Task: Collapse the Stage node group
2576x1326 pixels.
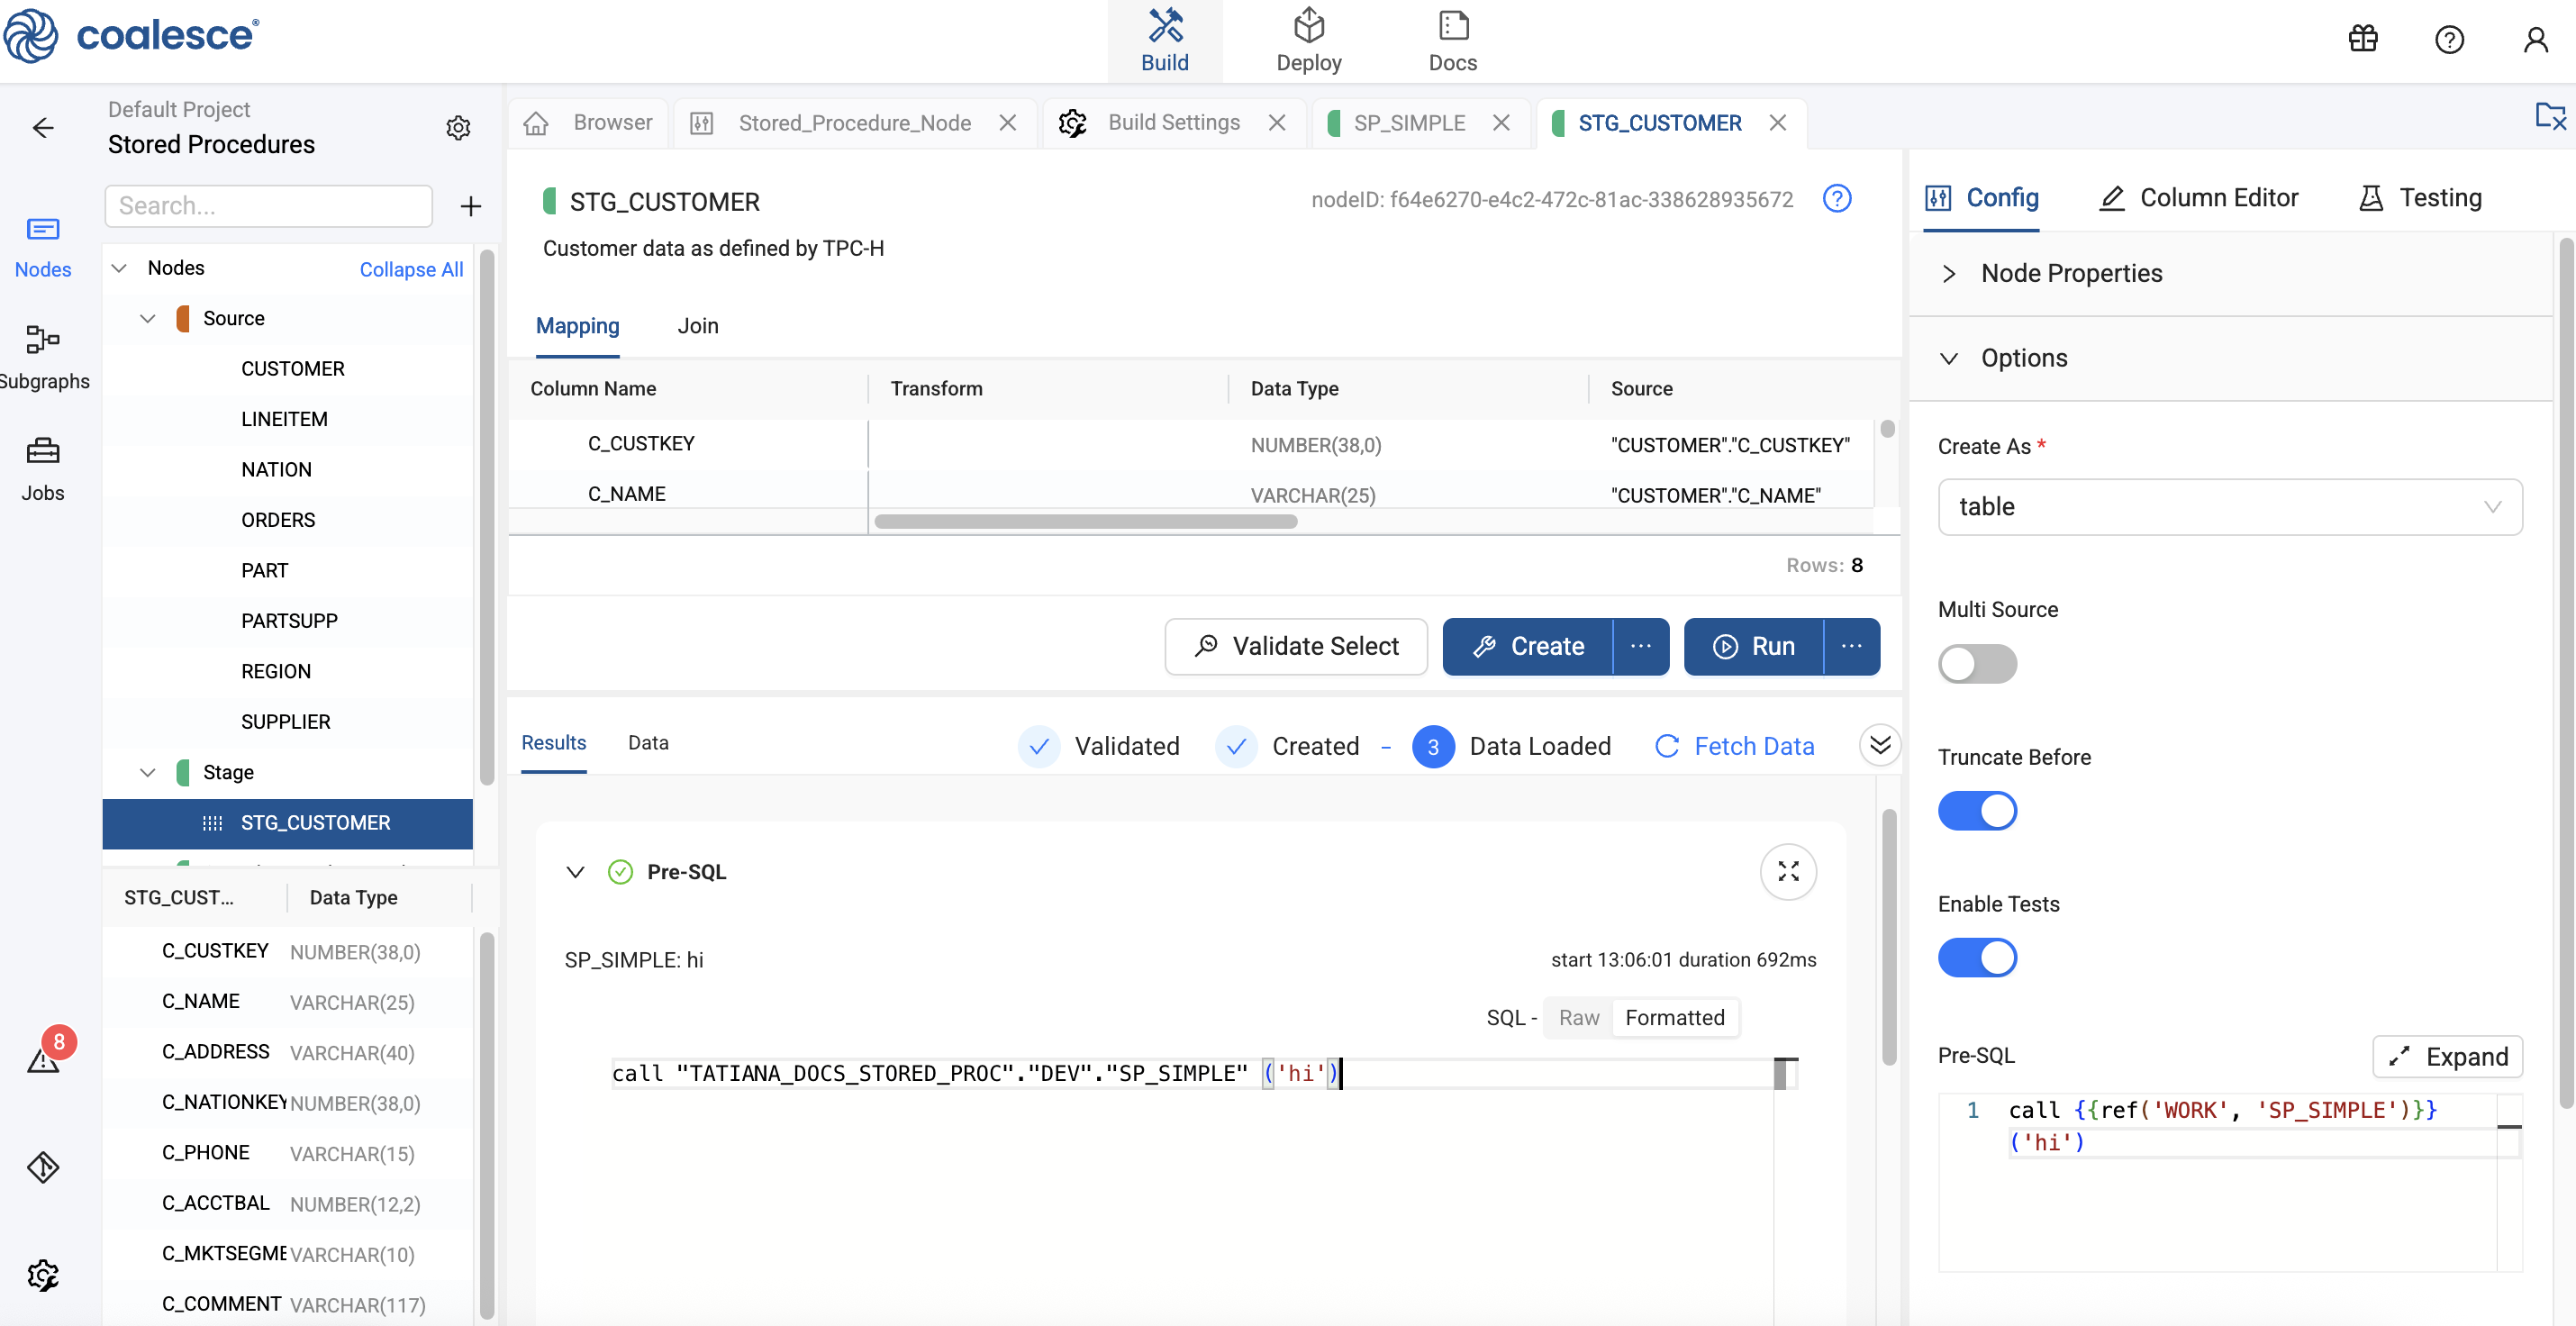Action: 148,773
